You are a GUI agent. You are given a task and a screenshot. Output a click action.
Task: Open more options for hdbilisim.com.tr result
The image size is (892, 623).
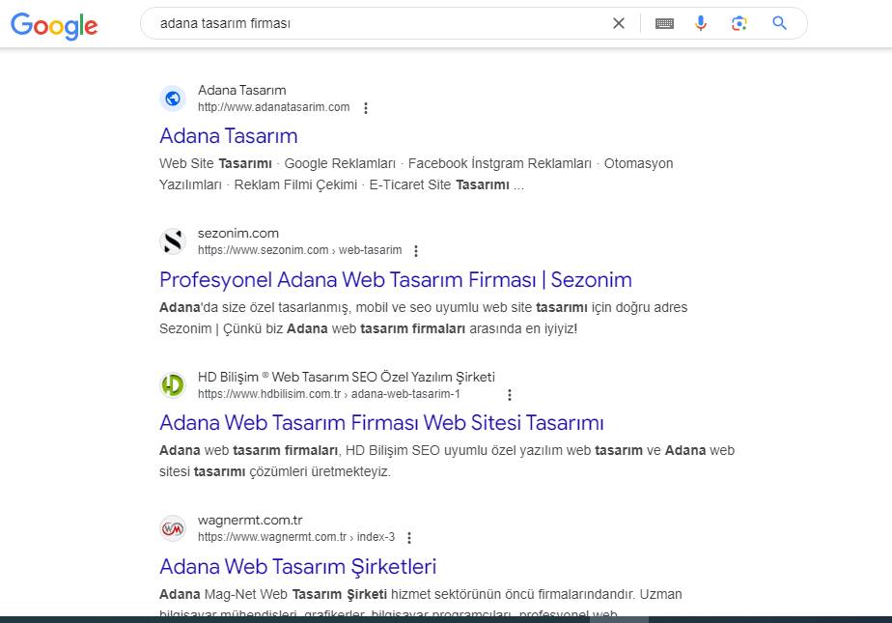pyautogui.click(x=510, y=395)
